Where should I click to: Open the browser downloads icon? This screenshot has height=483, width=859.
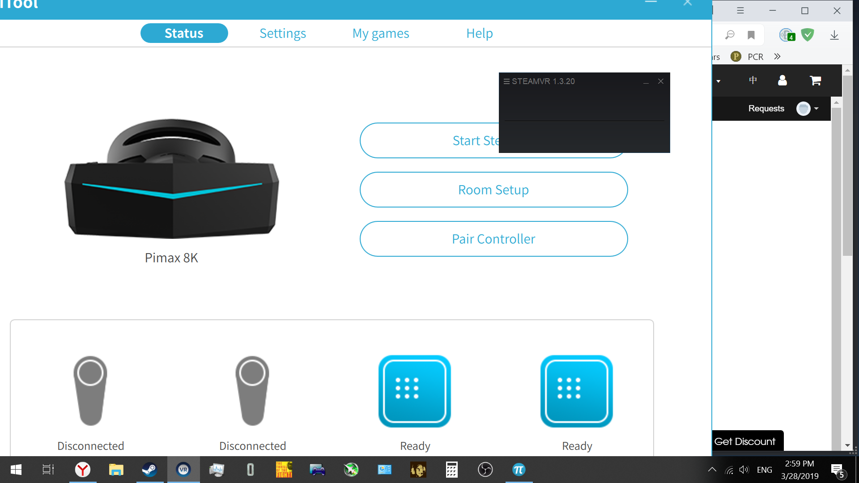[834, 35]
